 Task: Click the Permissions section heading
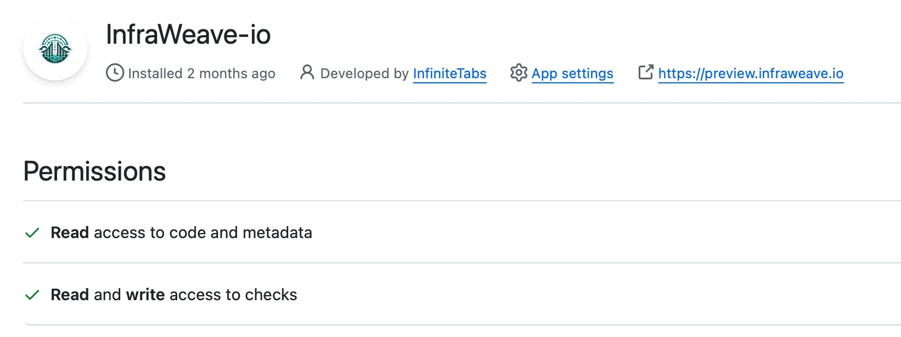(x=94, y=171)
